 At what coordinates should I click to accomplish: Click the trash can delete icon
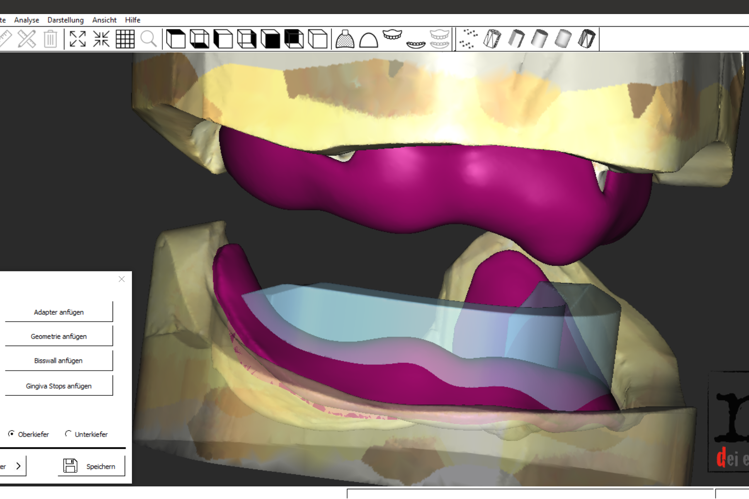[x=50, y=39]
